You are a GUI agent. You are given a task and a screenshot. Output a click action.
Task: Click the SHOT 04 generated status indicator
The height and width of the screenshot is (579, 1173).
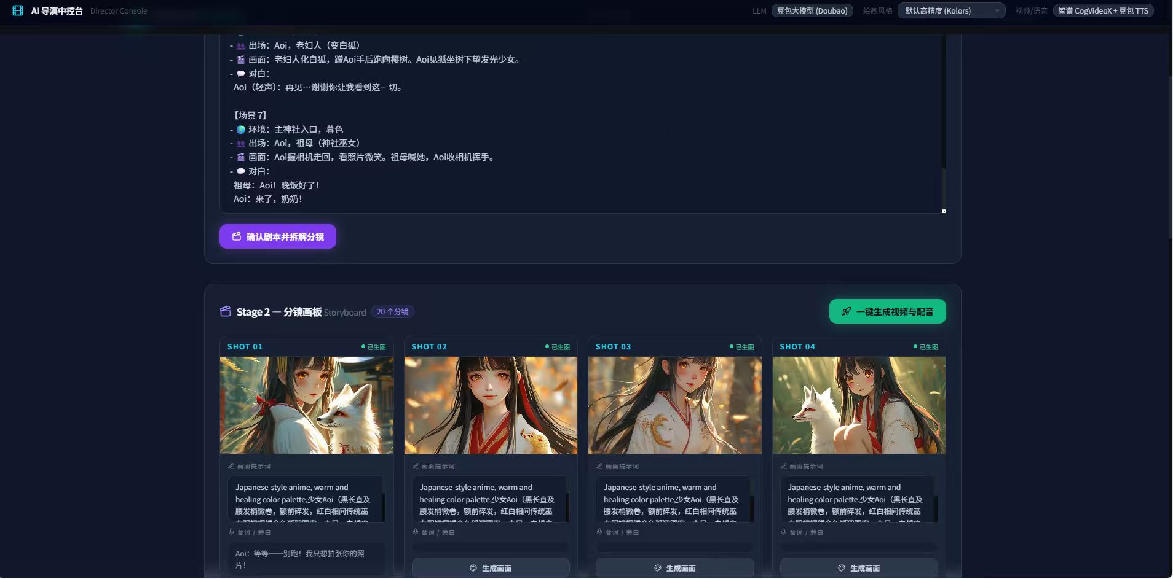(x=926, y=347)
